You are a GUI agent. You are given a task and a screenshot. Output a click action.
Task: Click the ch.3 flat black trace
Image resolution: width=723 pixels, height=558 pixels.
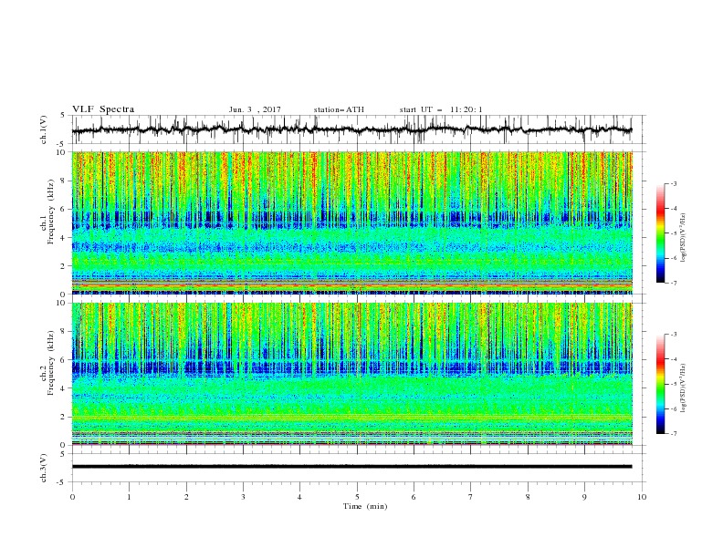pos(351,467)
